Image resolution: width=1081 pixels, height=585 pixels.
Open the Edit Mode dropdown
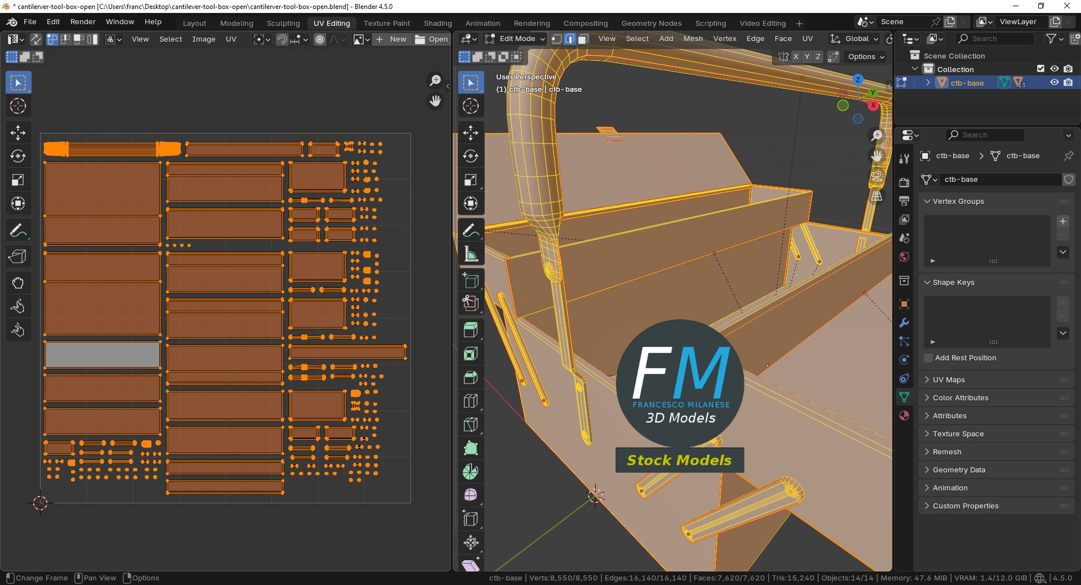point(516,39)
